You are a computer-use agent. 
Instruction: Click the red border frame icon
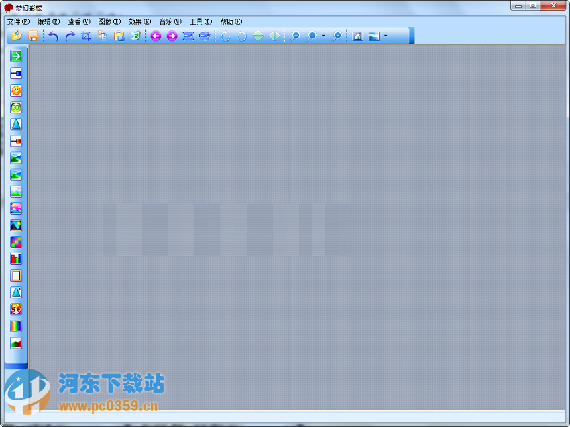(x=16, y=276)
